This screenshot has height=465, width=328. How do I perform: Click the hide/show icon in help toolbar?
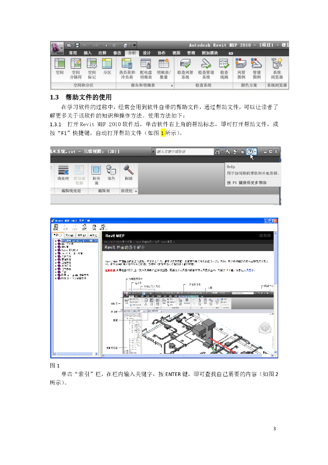tap(56, 227)
